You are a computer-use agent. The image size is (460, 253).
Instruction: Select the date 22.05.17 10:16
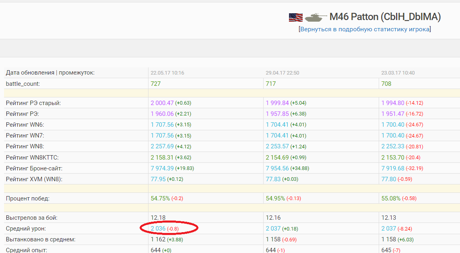tap(167, 73)
